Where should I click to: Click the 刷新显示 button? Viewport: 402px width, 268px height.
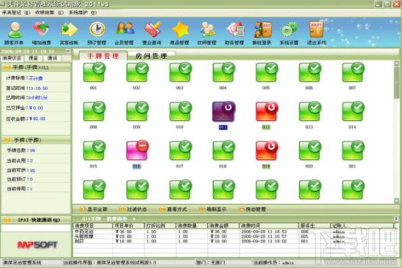[213, 209]
